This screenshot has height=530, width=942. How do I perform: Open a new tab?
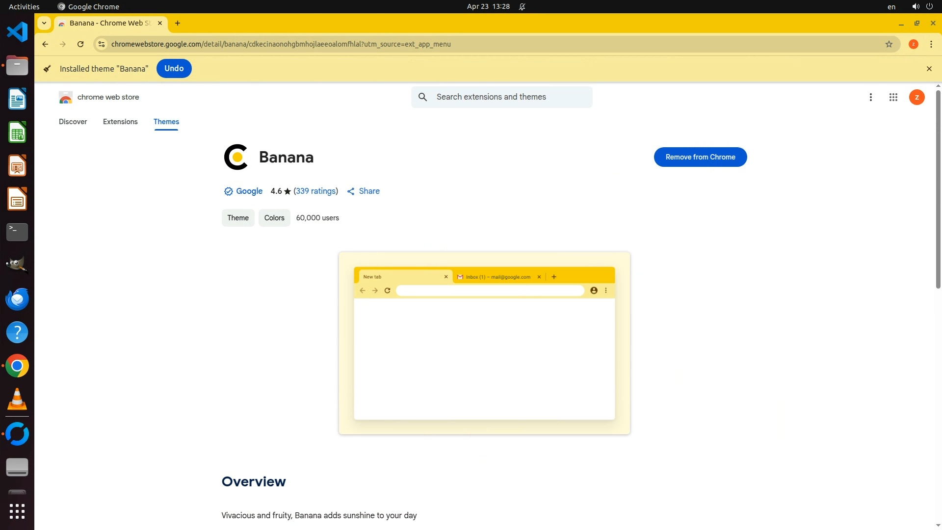(178, 23)
